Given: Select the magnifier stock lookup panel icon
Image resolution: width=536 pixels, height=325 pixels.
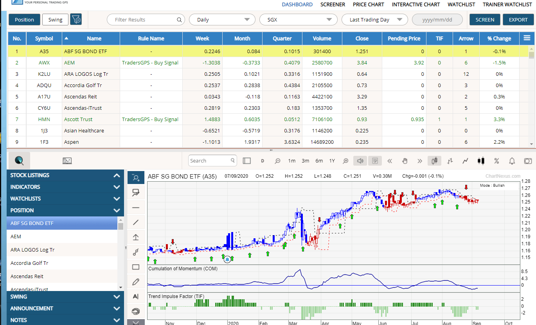Looking at the screenshot, I should pyautogui.click(x=19, y=161).
